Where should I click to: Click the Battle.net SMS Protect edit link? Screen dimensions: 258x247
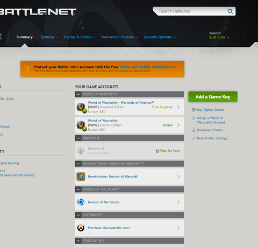(x=17, y=175)
